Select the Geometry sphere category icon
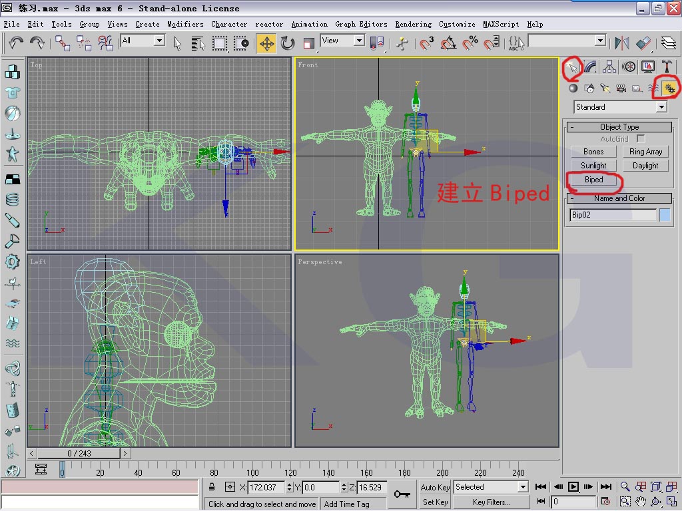The height and width of the screenshot is (511, 682). click(x=573, y=88)
